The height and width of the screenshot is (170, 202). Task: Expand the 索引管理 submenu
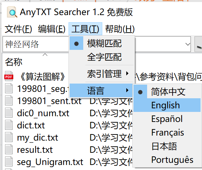102,74
